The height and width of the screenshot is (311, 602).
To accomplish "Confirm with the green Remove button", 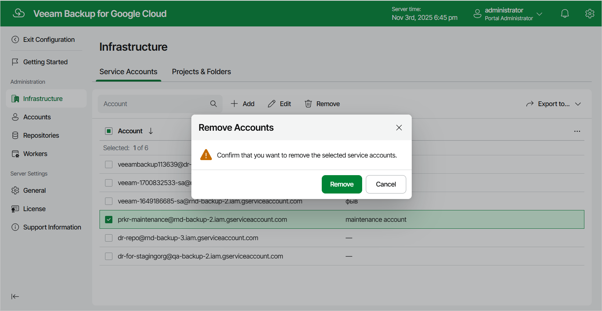I will click(x=342, y=184).
